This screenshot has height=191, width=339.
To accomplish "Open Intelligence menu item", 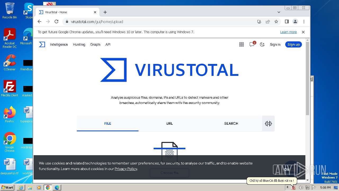I will pos(59,45).
